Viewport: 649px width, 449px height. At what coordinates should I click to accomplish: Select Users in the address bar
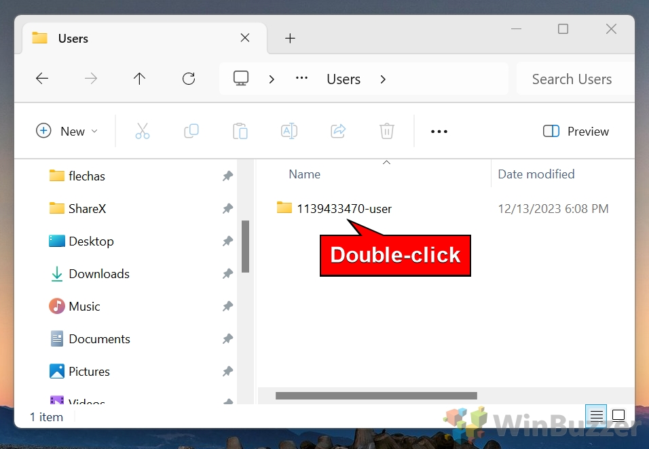coord(344,79)
